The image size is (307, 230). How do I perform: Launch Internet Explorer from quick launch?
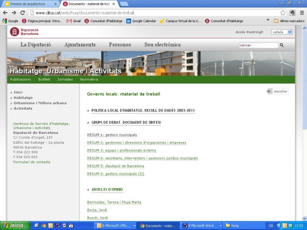tap(37, 225)
